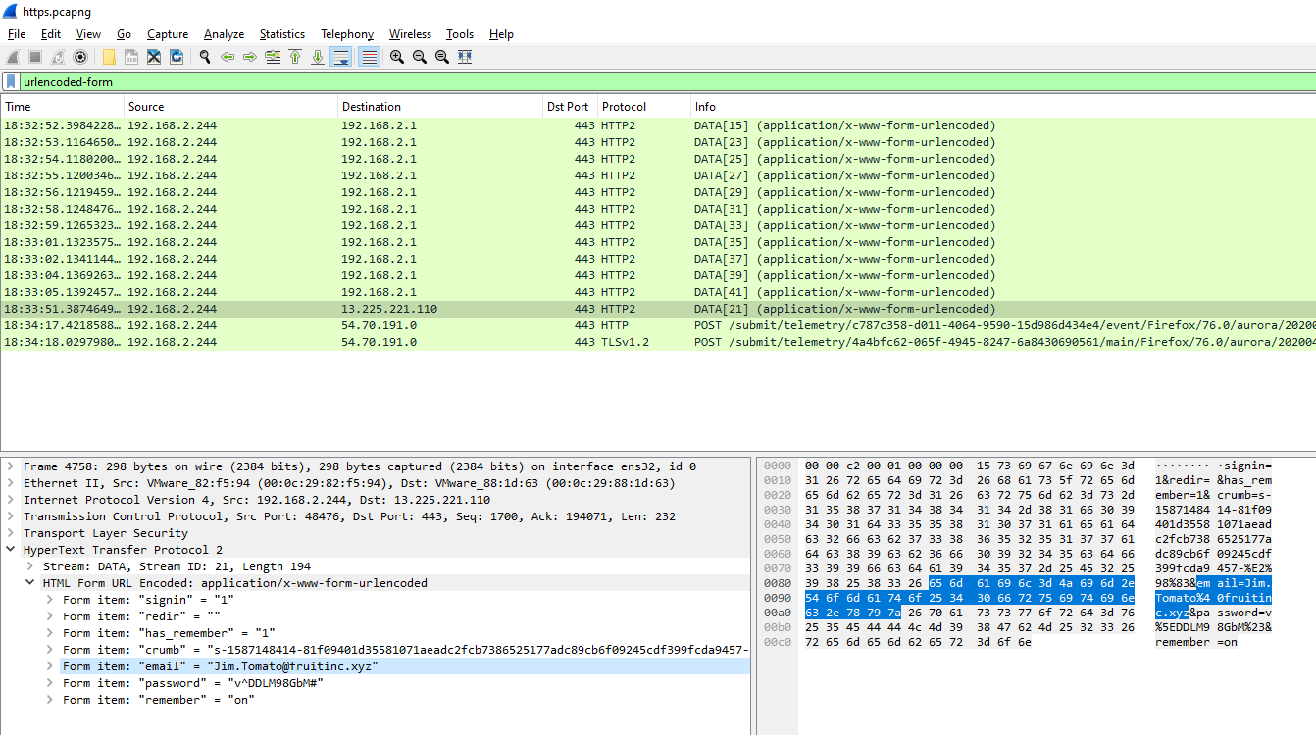The width and height of the screenshot is (1316, 735).
Task: Expand the Transport Layer Security section
Action: point(11,533)
